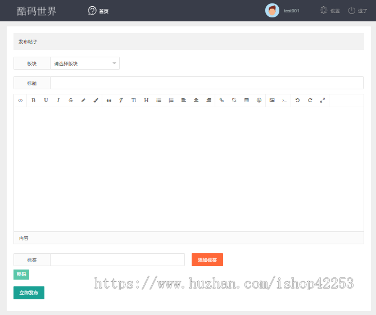Click 酷码世界 site logo

pos(37,11)
